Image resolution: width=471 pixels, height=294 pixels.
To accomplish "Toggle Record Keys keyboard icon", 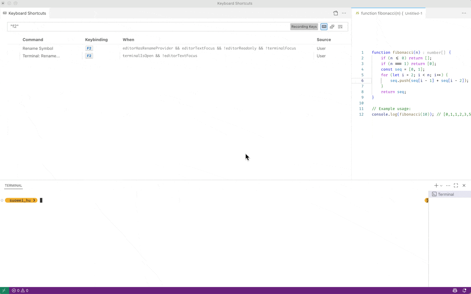I will coord(324,27).
